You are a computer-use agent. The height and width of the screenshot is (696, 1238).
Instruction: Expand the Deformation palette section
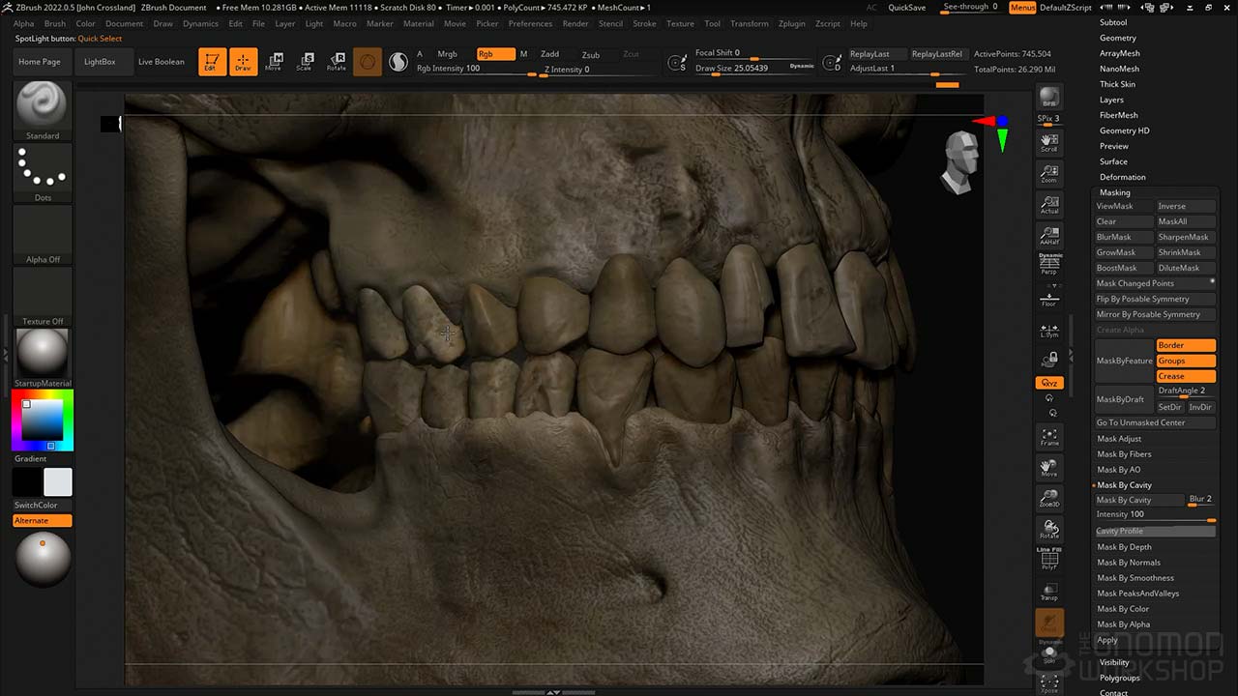[1122, 177]
